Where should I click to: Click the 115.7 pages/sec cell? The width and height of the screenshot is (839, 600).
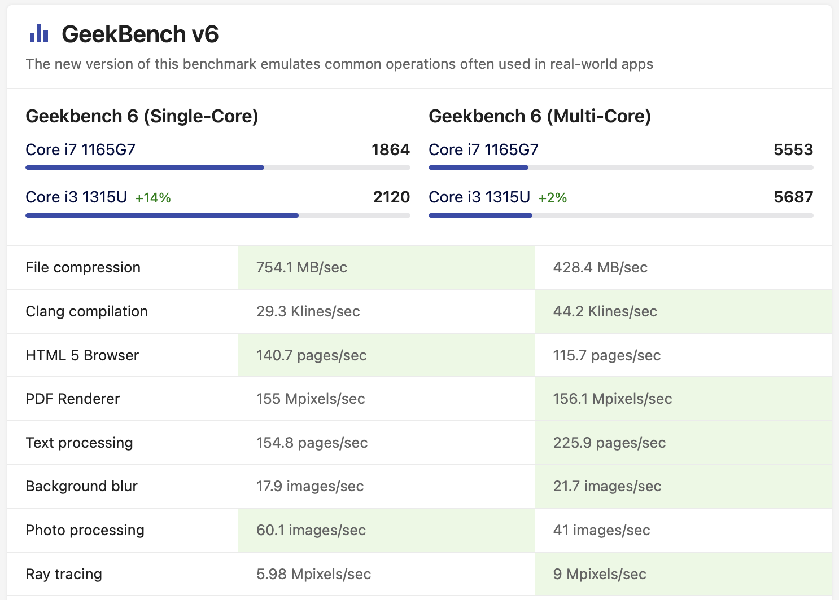click(683, 355)
